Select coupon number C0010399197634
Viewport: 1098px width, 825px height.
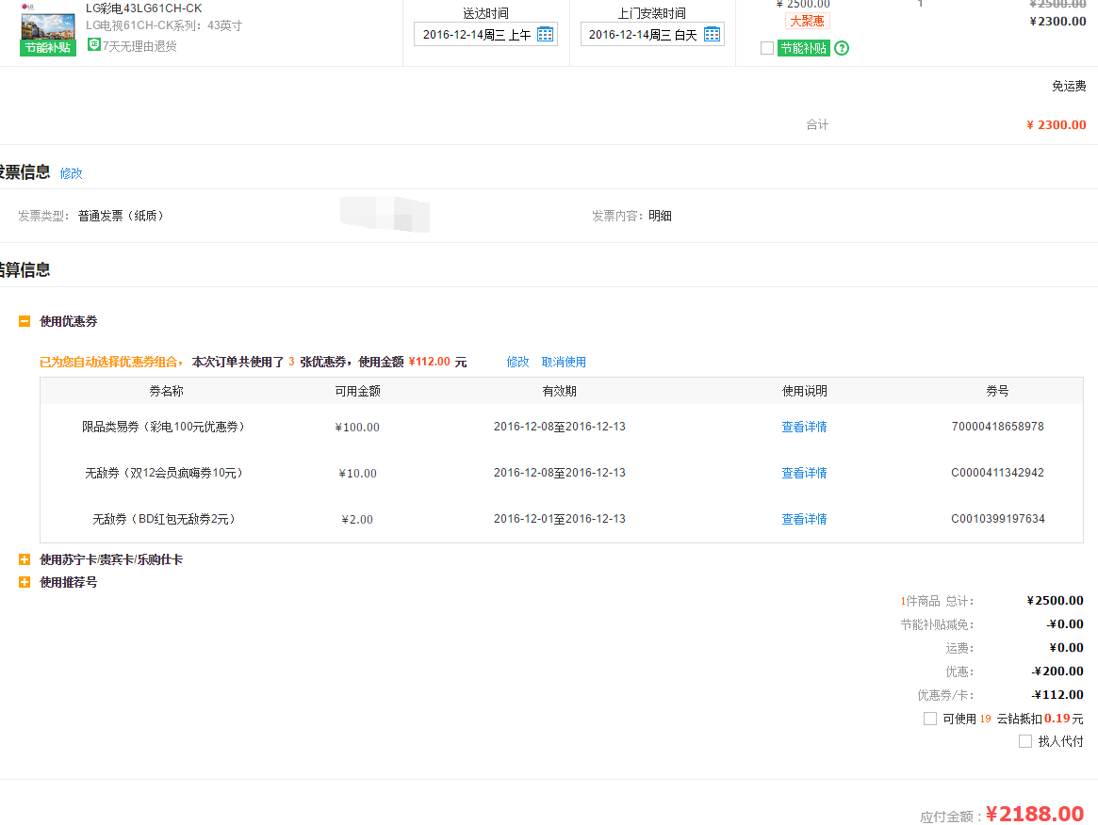(x=998, y=519)
